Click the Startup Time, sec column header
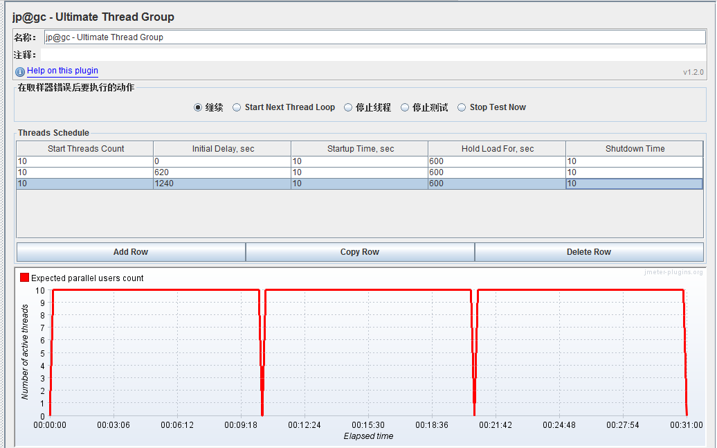 360,149
